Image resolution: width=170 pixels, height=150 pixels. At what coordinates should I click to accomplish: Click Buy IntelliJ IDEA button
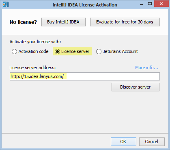(x=63, y=22)
